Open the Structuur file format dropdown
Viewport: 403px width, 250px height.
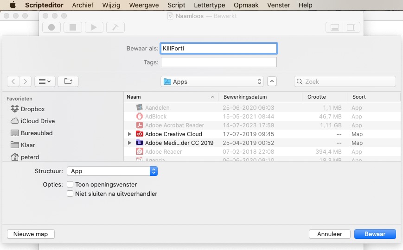tap(112, 171)
